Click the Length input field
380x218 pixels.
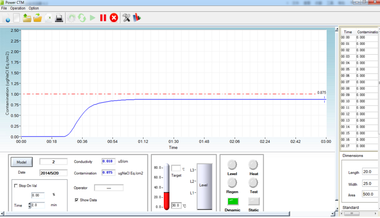[x=370, y=172]
